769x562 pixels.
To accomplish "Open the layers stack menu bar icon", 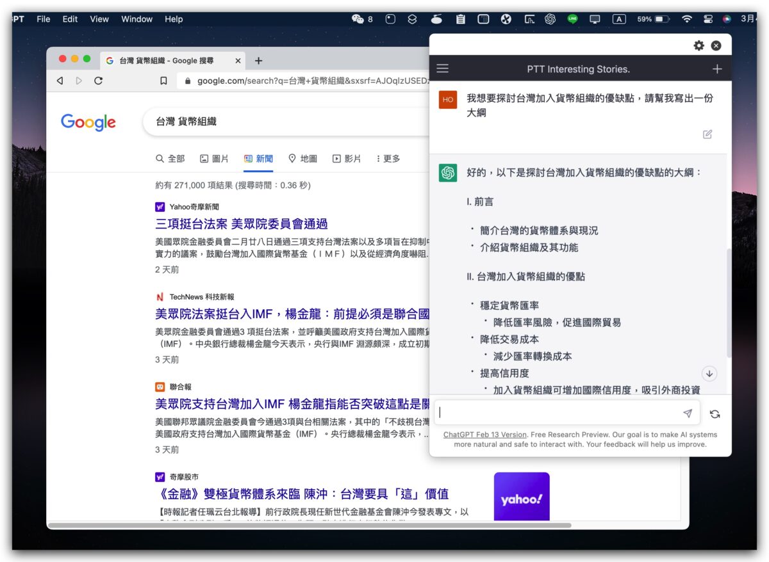I will (412, 19).
